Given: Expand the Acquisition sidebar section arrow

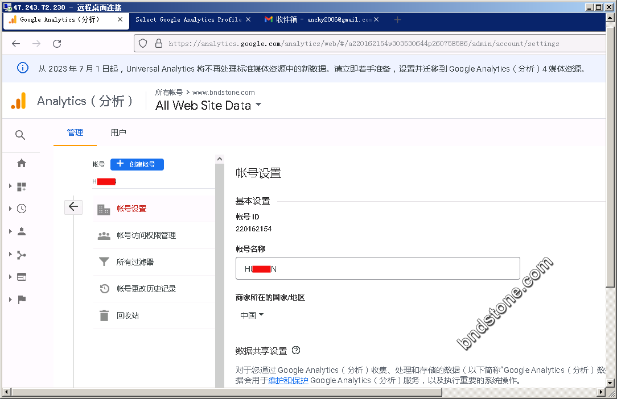Looking at the screenshot, I should (x=11, y=254).
